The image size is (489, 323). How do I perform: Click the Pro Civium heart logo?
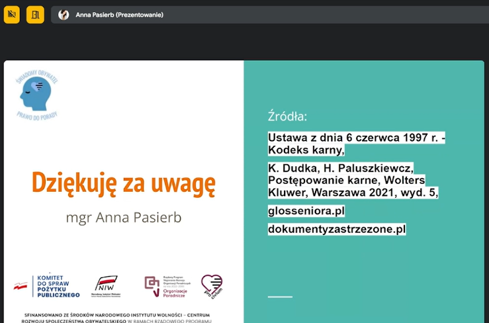(x=212, y=286)
